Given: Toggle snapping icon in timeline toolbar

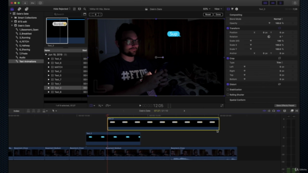Looking at the screenshot, I should (278, 111).
